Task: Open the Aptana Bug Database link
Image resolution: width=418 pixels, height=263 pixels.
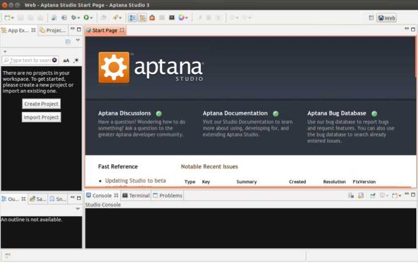Action: 336,113
